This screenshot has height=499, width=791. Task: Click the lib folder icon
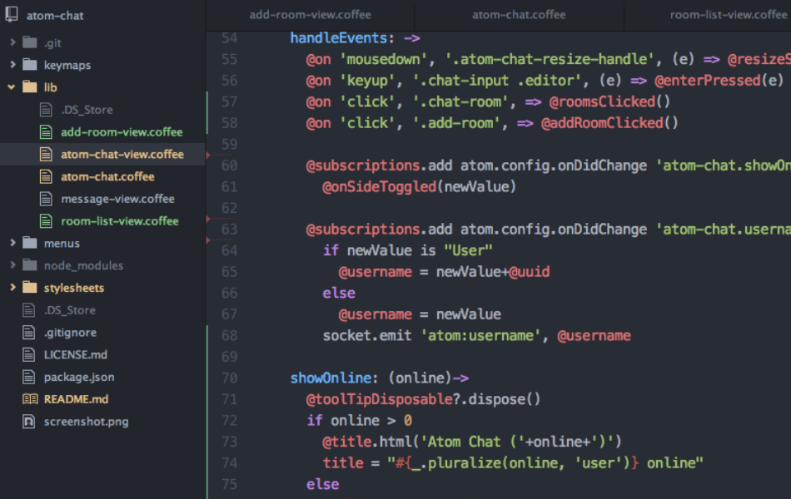pos(30,86)
